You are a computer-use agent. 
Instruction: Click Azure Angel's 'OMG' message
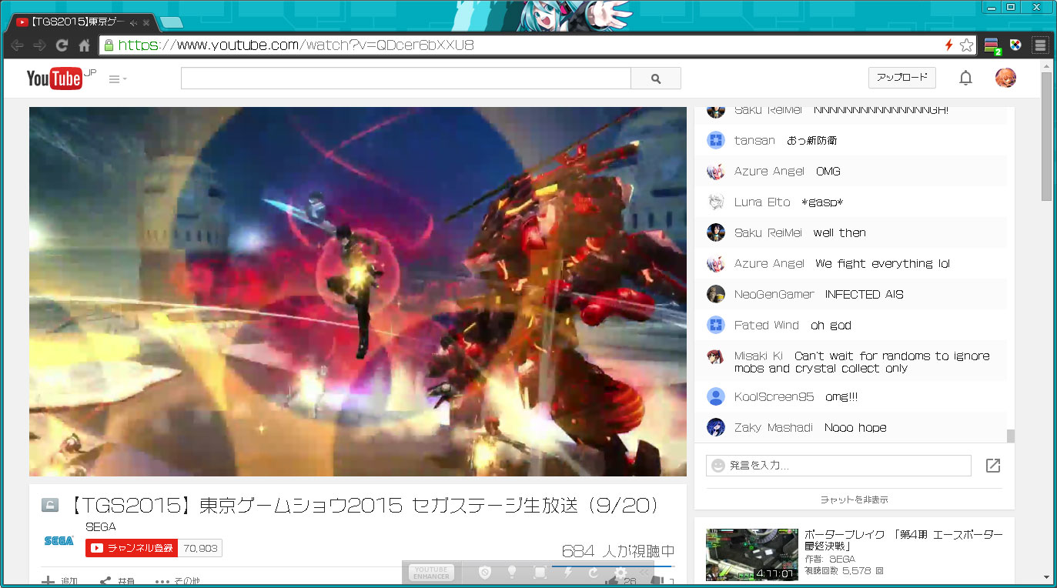828,171
